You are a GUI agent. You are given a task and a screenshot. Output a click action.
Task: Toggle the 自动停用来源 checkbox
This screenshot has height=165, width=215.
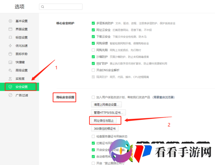click(x=93, y=156)
